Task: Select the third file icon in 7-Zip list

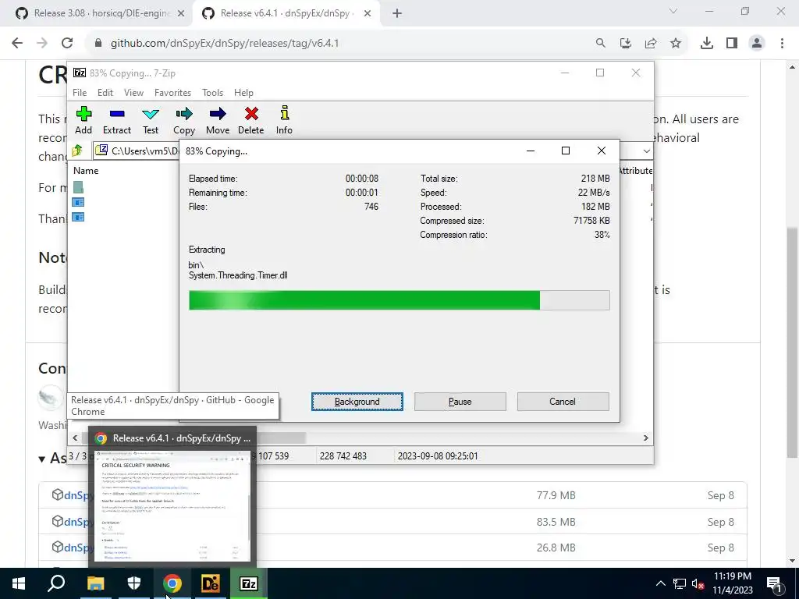Action: pyautogui.click(x=78, y=217)
